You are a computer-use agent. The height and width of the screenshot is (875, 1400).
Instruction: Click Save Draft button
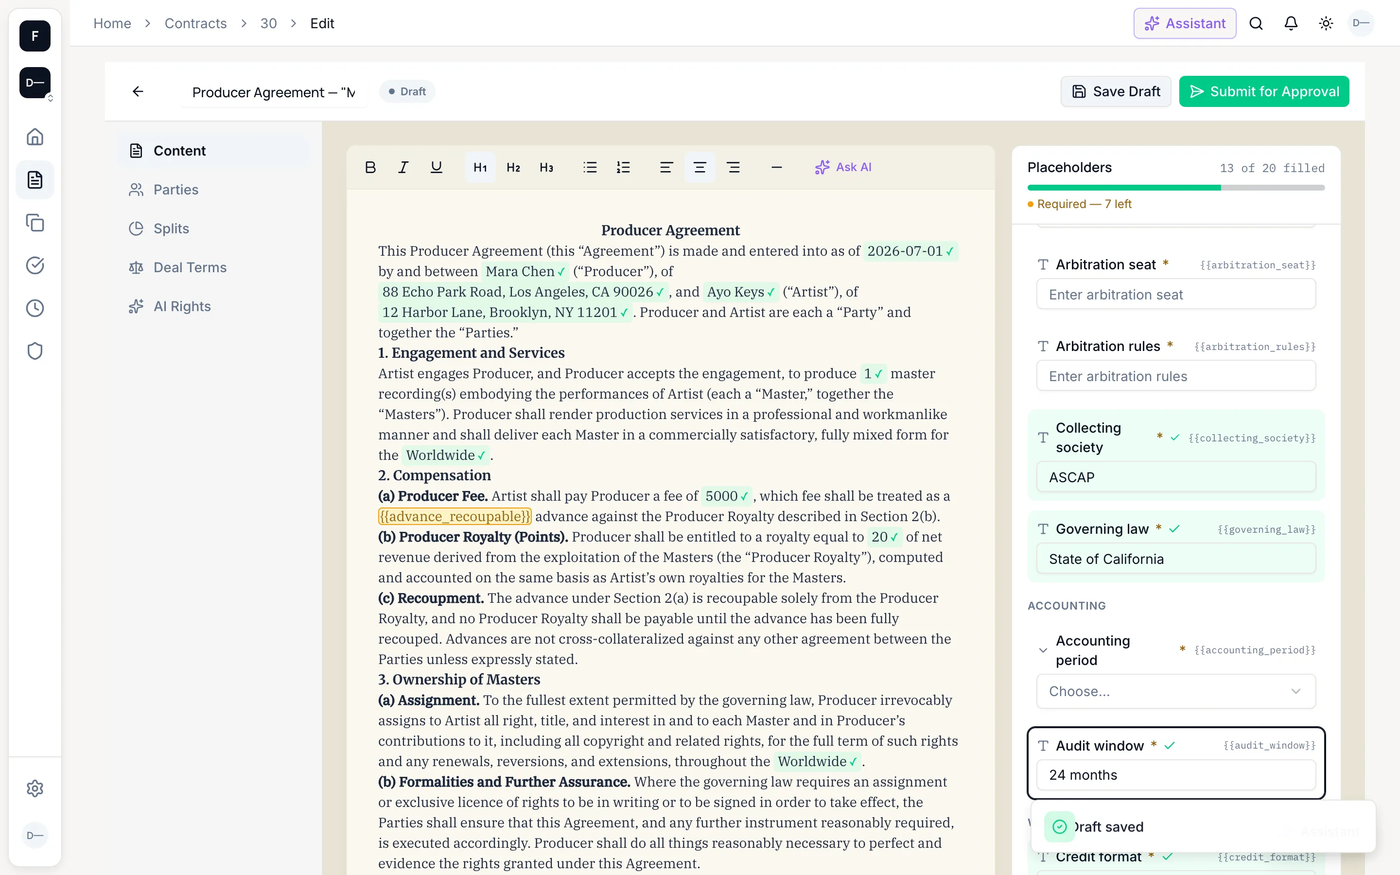(x=1116, y=91)
